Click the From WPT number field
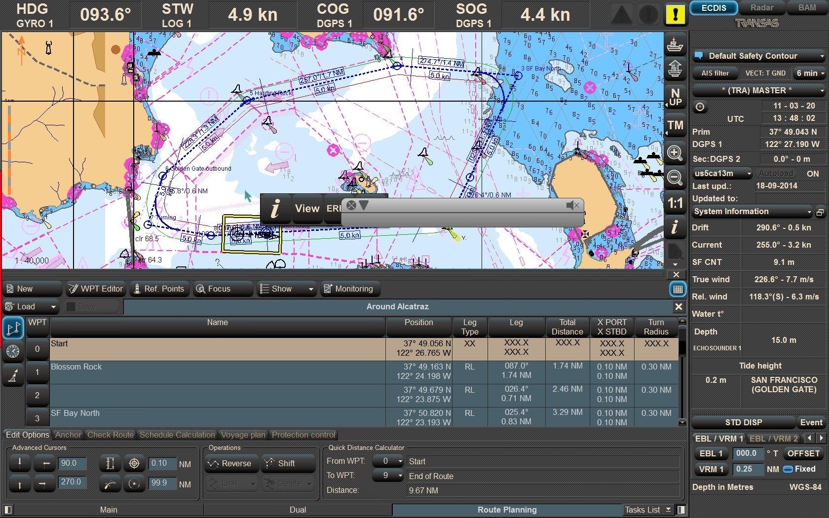The height and width of the screenshot is (518, 829). (388, 461)
